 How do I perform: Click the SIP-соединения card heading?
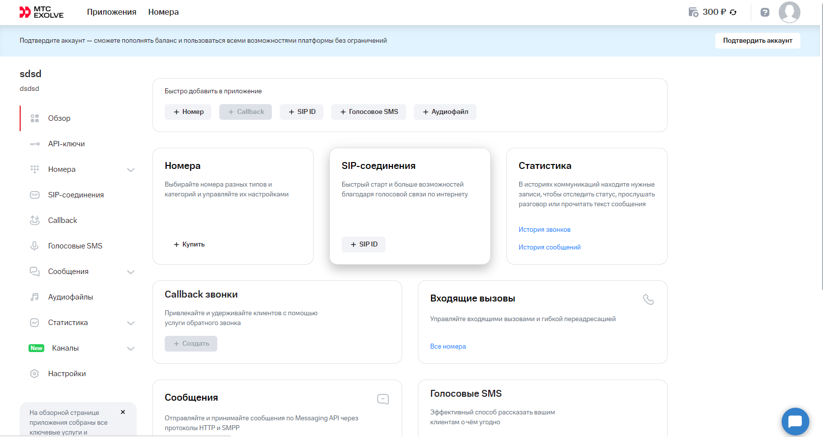379,166
